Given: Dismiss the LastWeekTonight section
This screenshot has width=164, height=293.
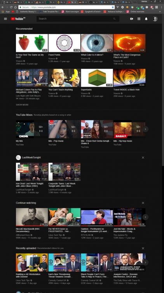Looking at the screenshot, I should (143, 157).
